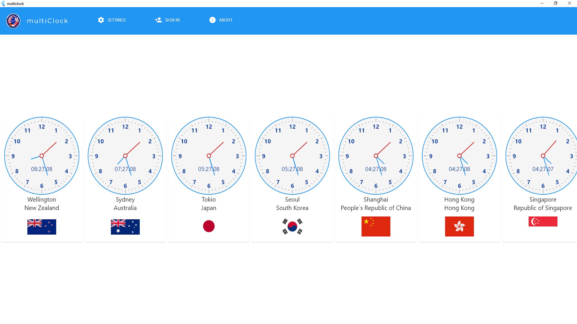Click the Settings gear icon
The height and width of the screenshot is (324, 577).
[101, 20]
